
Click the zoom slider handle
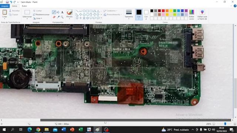tap(225, 124)
